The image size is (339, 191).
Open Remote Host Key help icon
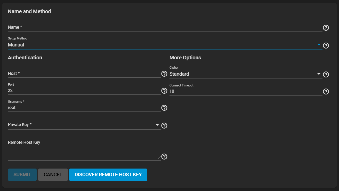pyautogui.click(x=164, y=156)
